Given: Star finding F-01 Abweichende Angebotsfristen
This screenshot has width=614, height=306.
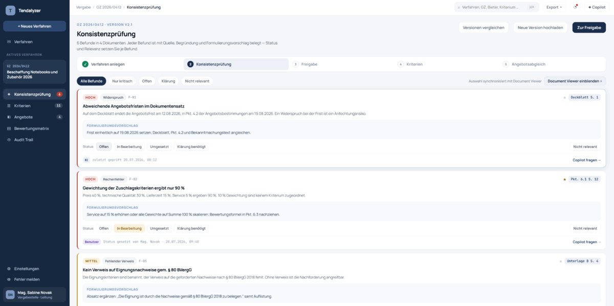Looking at the screenshot, I should pyautogui.click(x=564, y=97).
